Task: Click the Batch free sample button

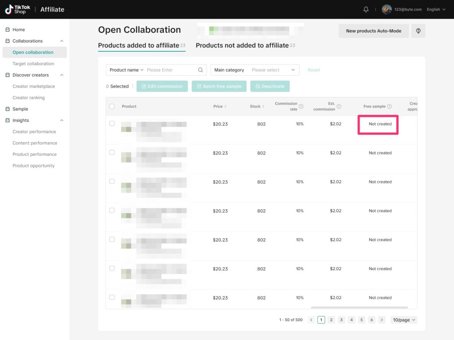Action: (219, 86)
